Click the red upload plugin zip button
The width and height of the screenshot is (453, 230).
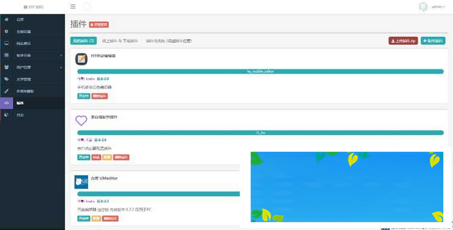(403, 41)
